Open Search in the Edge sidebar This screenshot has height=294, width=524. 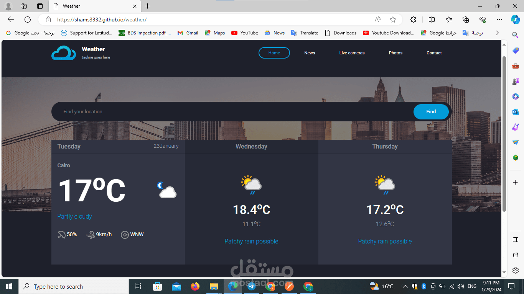coord(515,35)
